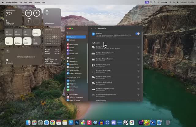Open the Trash in the Dock
The width and height of the screenshot is (196, 127).
[168, 123]
